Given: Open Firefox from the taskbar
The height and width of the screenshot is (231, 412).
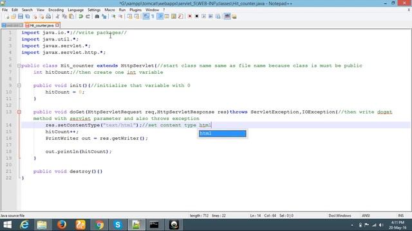Looking at the screenshot, I should click(62, 225).
